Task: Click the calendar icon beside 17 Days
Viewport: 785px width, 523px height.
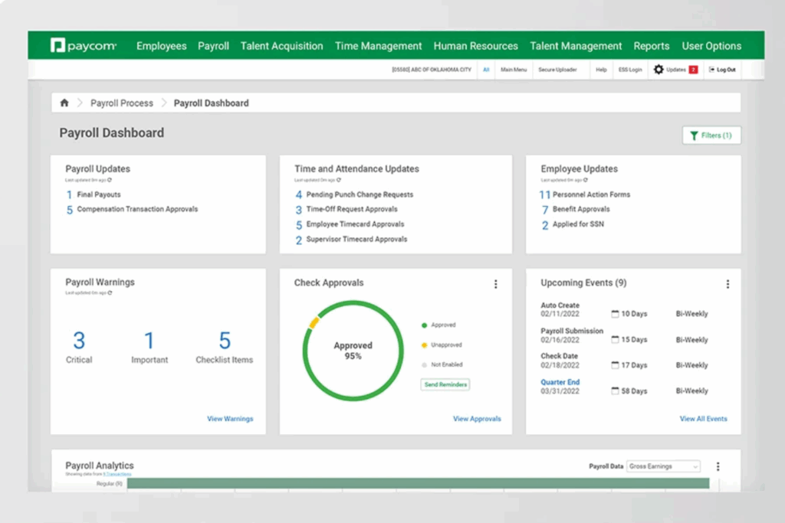Action: (615, 365)
